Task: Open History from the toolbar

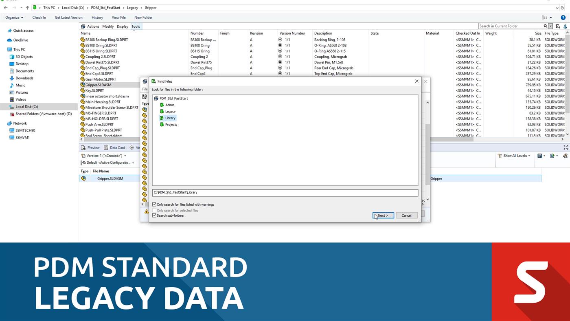Action: tap(97, 18)
